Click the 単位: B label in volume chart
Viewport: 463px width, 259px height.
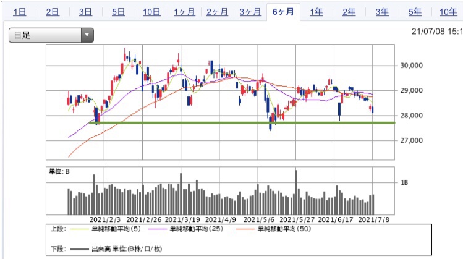[x=59, y=172]
